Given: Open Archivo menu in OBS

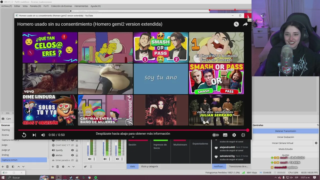Looking at the screenshot, I should [6, 6].
